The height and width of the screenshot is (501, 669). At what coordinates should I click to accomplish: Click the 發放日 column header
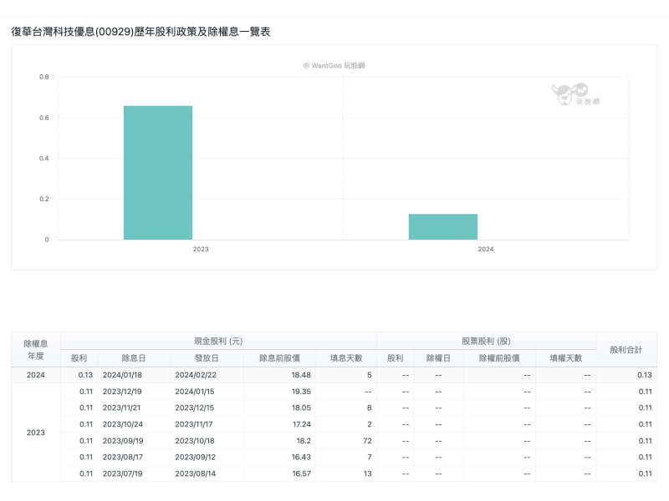pos(207,358)
